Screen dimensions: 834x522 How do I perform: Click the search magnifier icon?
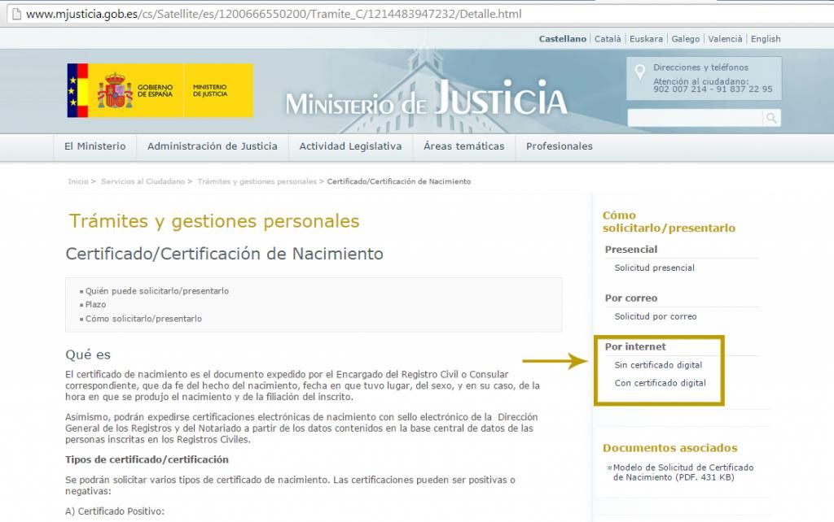(x=770, y=118)
